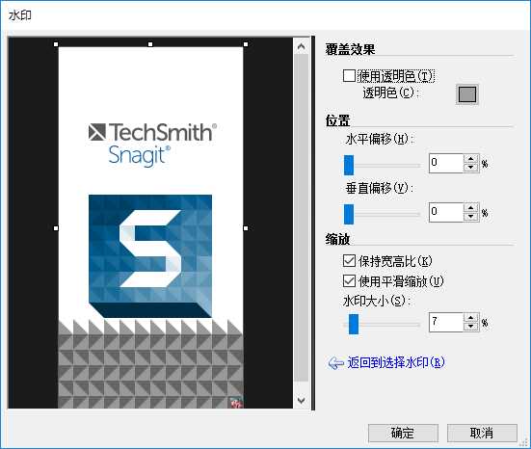Image resolution: width=531 pixels, height=449 pixels.
Task: Click the 水平偏移 slider thumb
Action: tap(349, 165)
